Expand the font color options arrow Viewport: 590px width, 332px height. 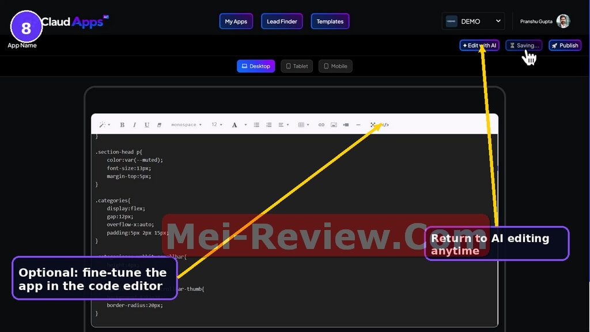(245, 124)
